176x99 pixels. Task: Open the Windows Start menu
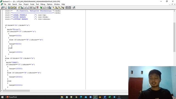click(x=2, y=97)
